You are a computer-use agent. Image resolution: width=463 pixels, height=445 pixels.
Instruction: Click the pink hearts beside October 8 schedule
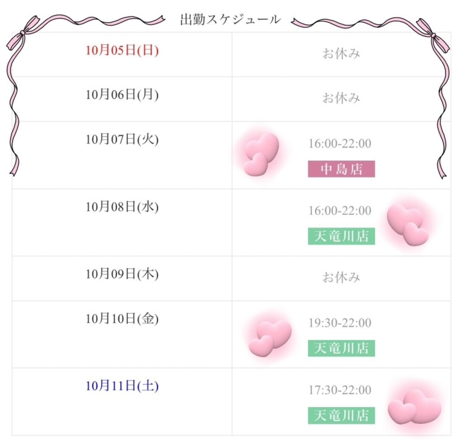[x=408, y=222]
